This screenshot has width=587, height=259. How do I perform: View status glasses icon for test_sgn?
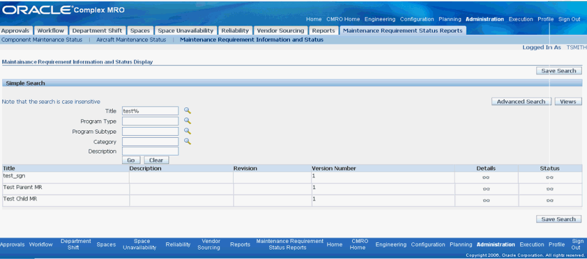549,177
